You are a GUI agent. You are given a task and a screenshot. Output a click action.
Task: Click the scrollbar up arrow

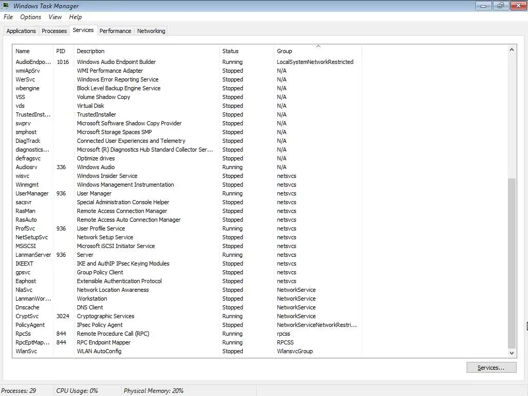[x=511, y=49]
